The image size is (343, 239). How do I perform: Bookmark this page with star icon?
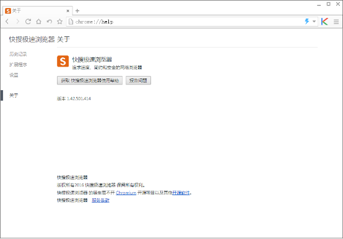click(59, 22)
